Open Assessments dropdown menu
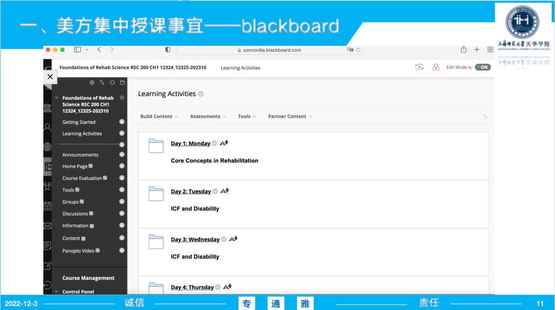Screen dimensions: 555x310 (208, 117)
